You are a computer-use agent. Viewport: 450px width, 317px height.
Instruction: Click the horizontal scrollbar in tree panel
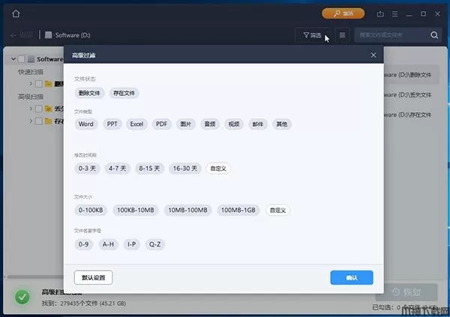35,277
